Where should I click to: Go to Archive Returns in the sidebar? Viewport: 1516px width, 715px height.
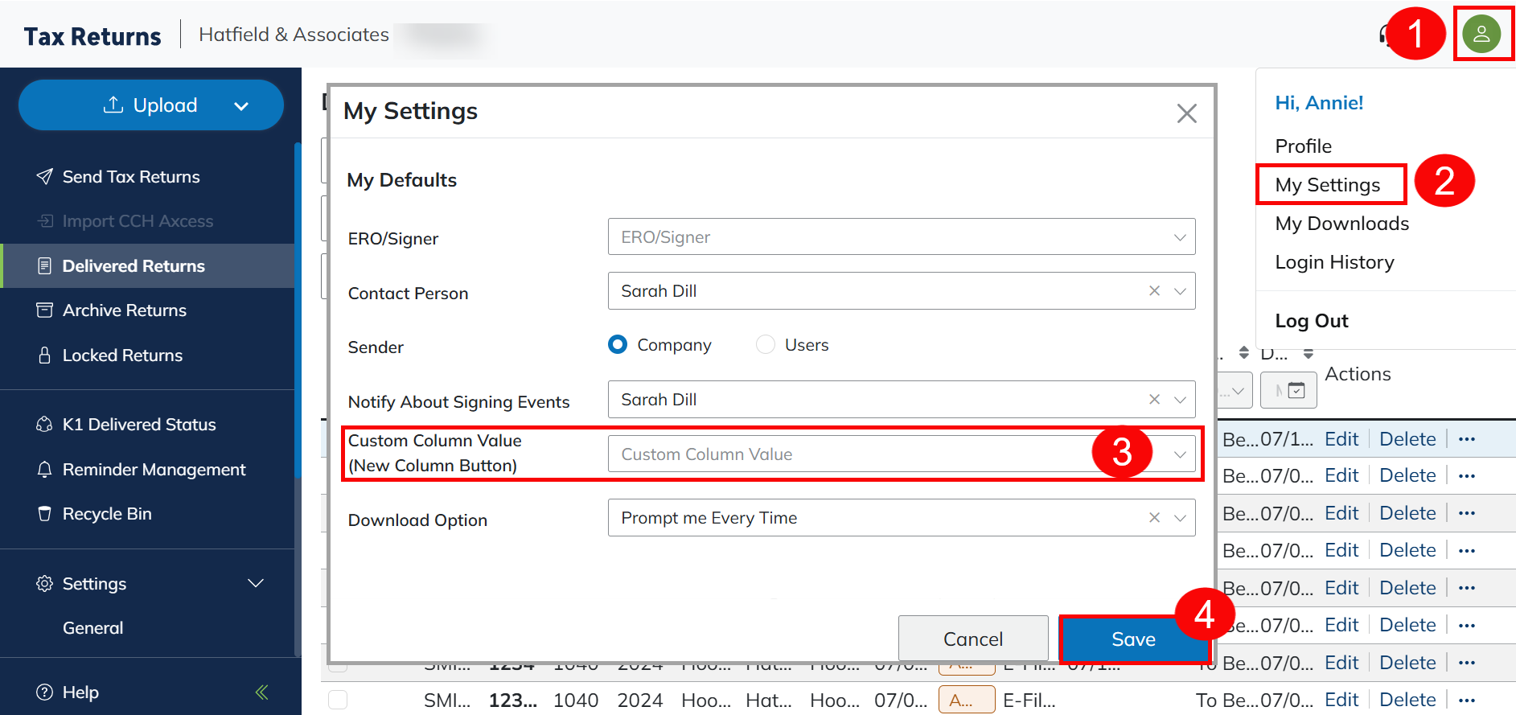[125, 310]
